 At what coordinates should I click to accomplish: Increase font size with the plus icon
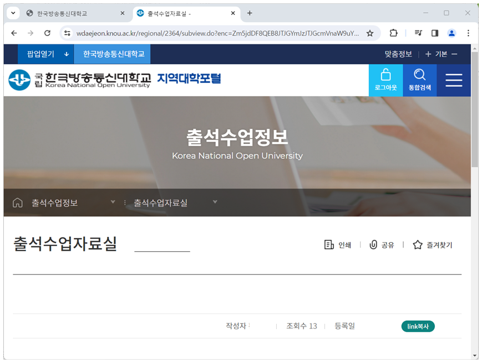pos(428,54)
